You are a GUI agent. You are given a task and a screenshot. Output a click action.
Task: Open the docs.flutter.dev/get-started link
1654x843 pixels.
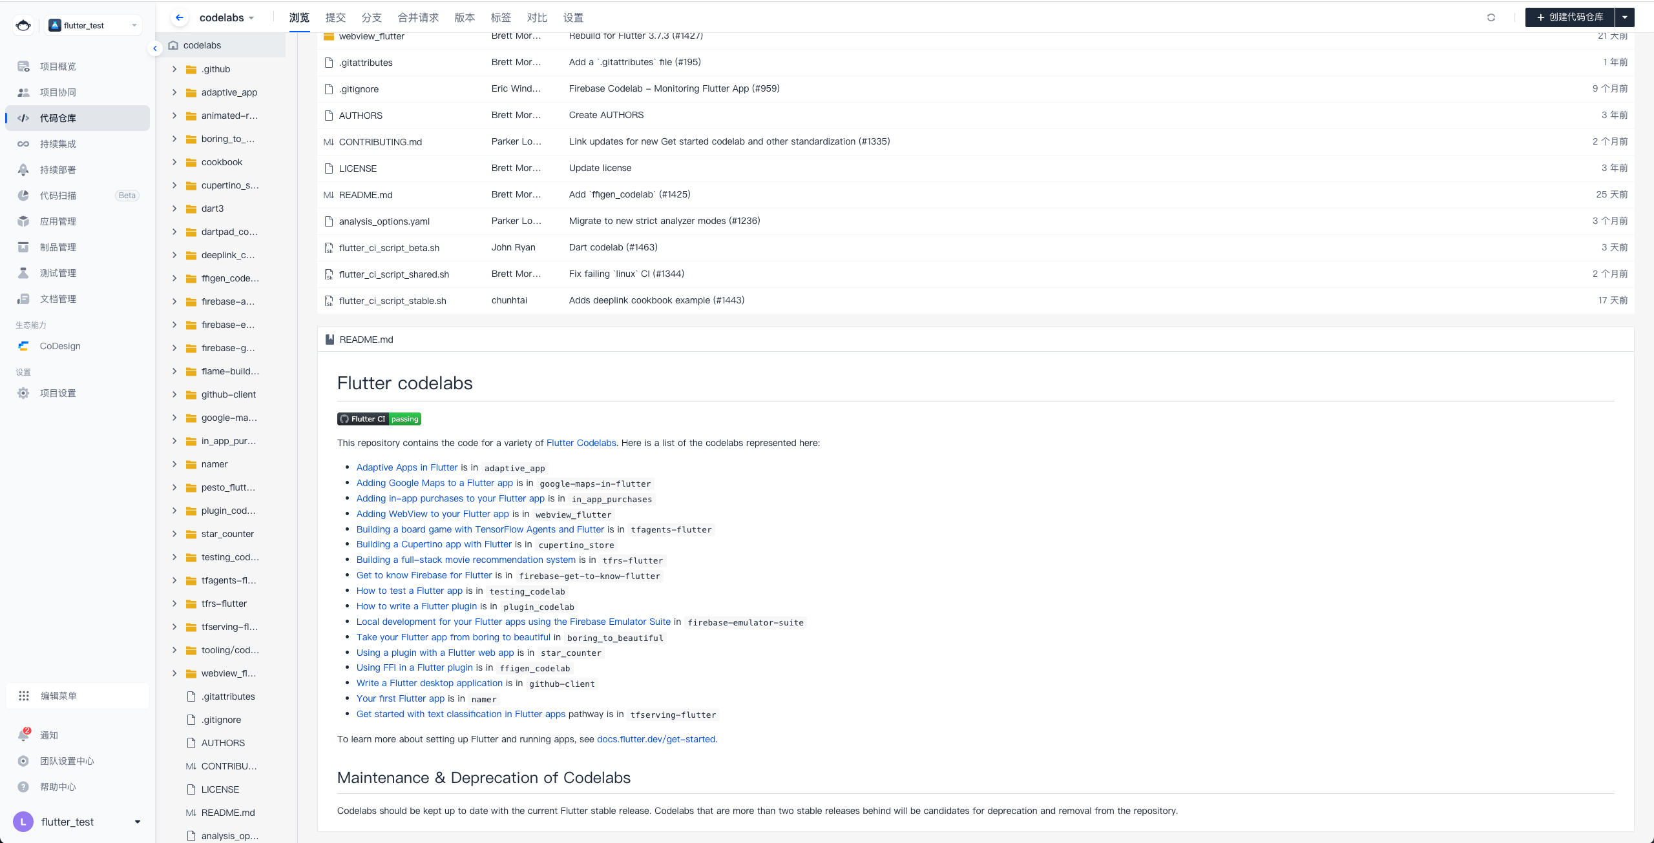656,739
